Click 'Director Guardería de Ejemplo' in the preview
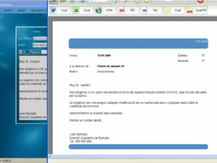The image size is (217, 163). point(89,138)
